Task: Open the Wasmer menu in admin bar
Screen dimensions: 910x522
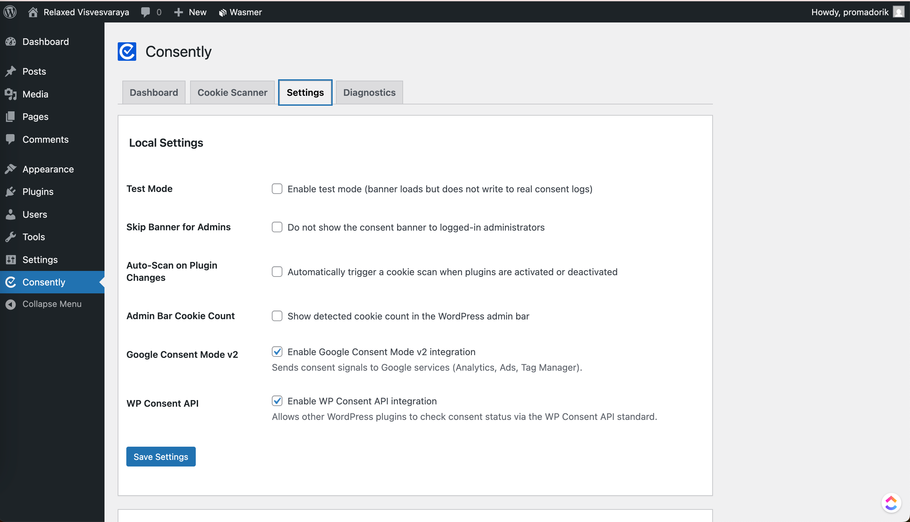Action: [x=240, y=12]
